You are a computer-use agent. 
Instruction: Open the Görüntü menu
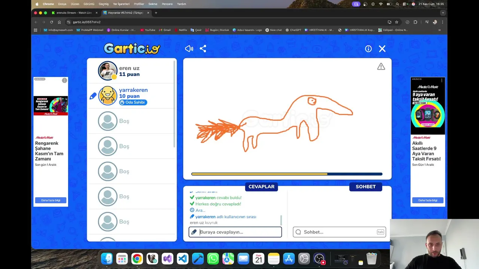coord(89,4)
